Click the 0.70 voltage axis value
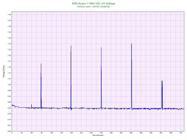The height and width of the screenshot is (140, 187). (x=9, y=125)
